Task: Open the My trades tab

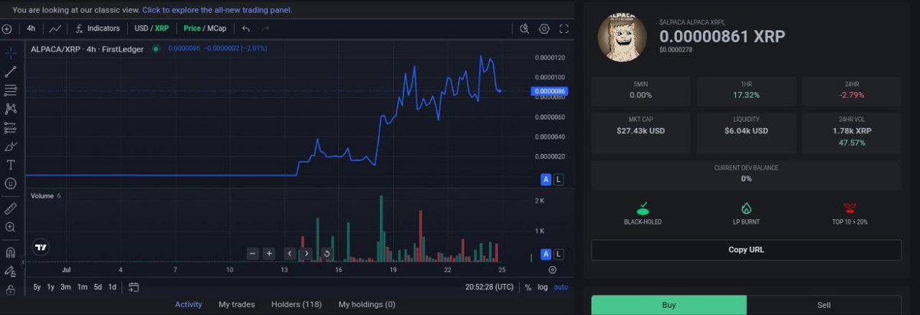Action: point(236,304)
